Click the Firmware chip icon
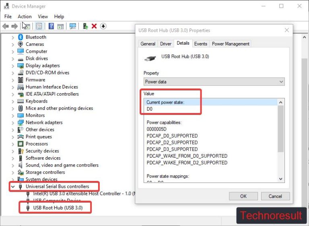309x226 pixels. 20,80
